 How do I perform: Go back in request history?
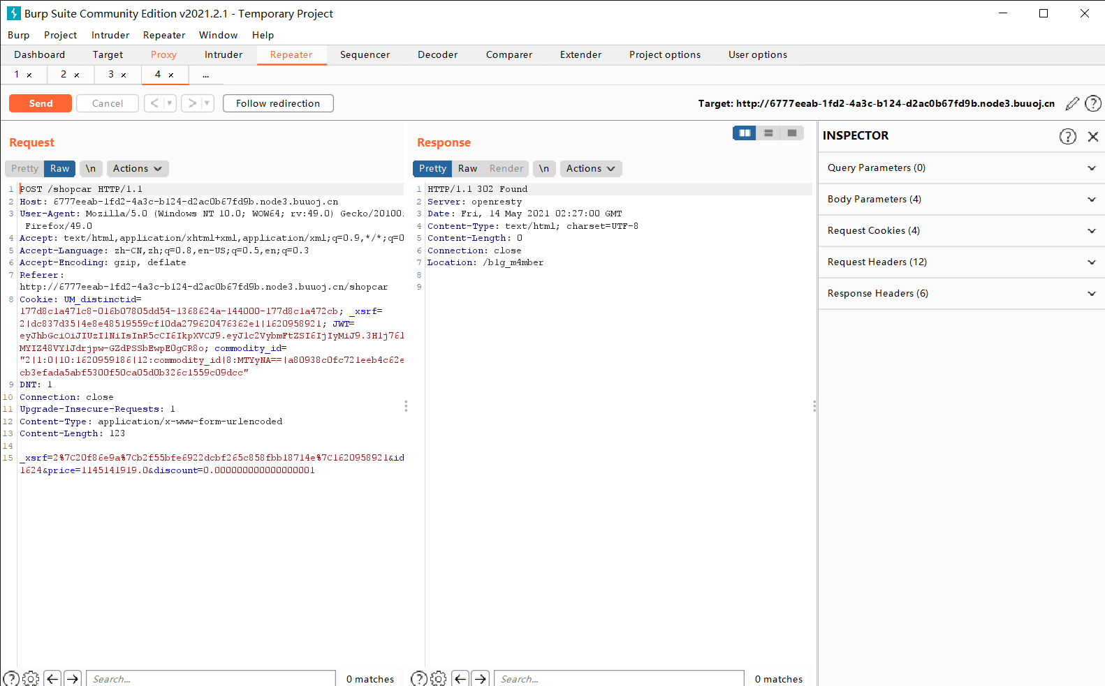(x=154, y=103)
